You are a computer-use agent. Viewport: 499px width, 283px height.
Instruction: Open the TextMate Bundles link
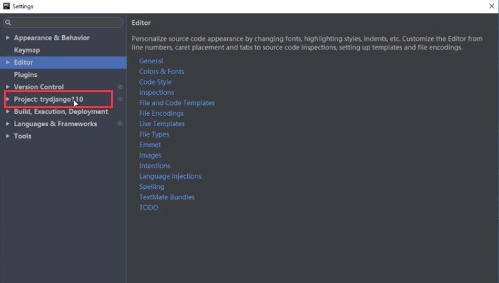tap(167, 197)
